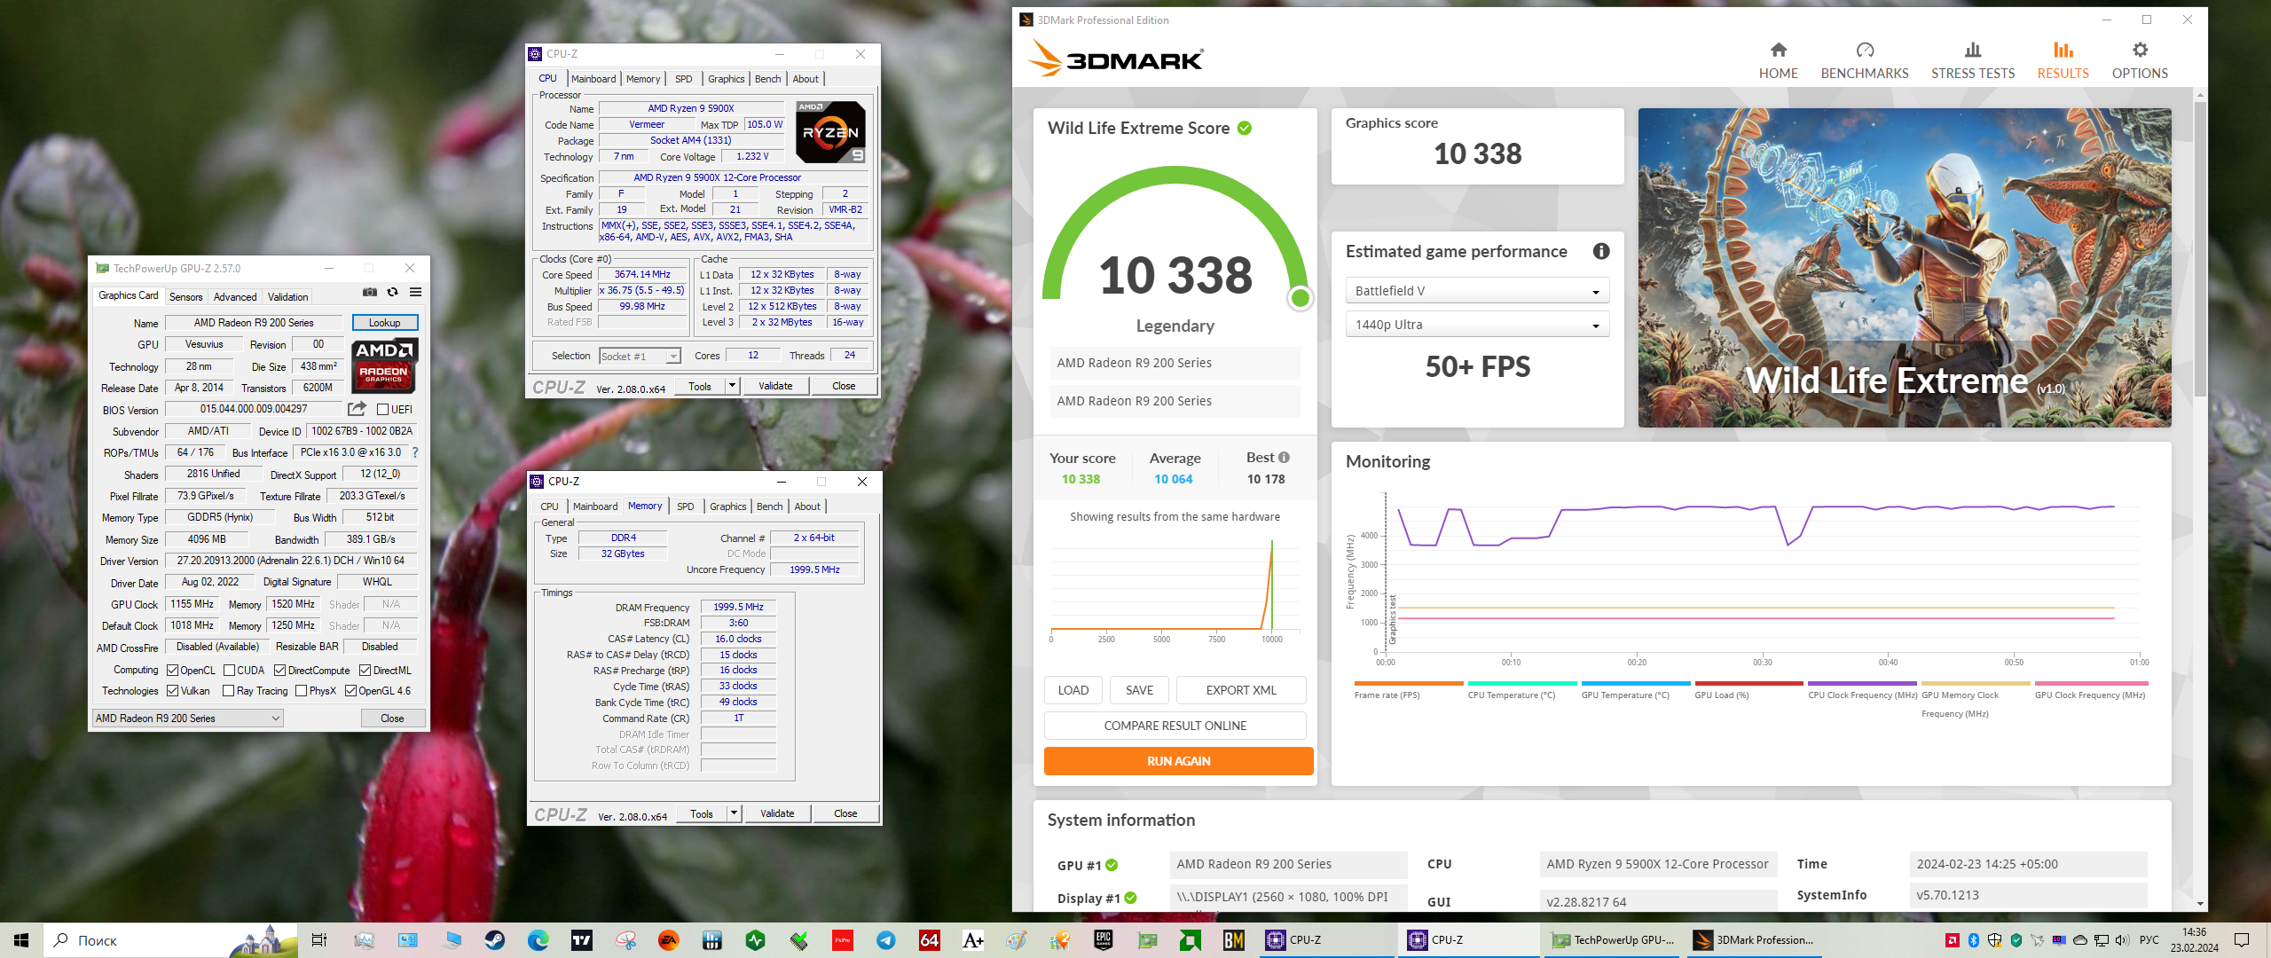Image resolution: width=2271 pixels, height=958 pixels.
Task: Open the 3DMark HOME page
Action: pyautogui.click(x=1778, y=60)
